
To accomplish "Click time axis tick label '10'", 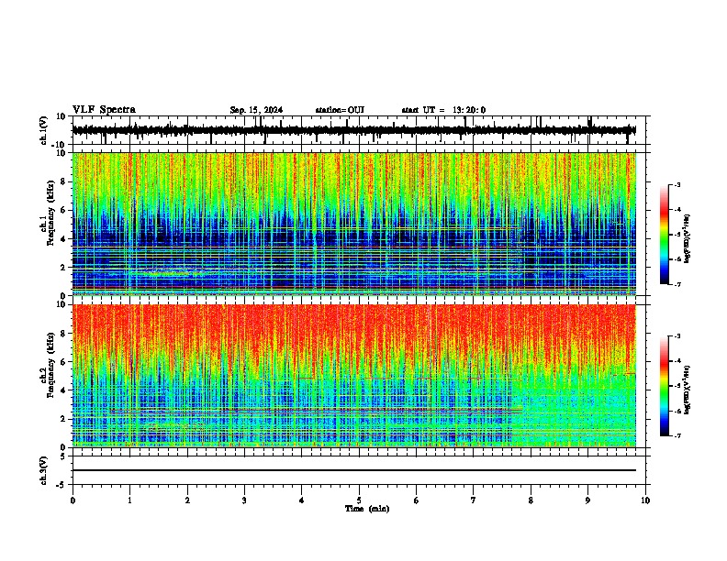I will tap(645, 500).
